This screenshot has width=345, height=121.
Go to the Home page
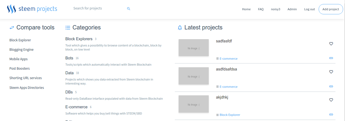246,9
